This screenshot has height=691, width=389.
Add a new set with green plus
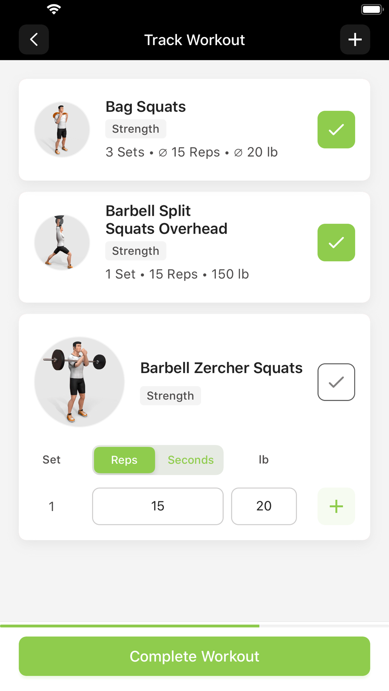pos(336,506)
